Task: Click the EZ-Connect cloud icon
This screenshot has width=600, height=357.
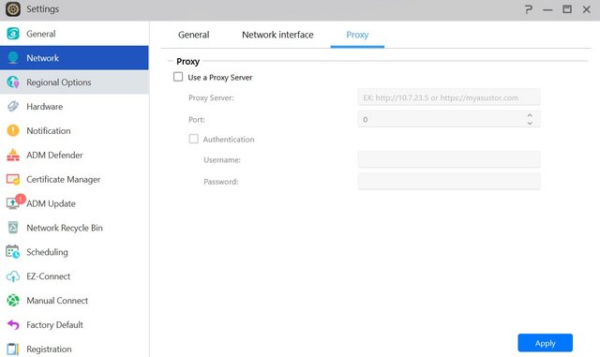Action: [12, 276]
